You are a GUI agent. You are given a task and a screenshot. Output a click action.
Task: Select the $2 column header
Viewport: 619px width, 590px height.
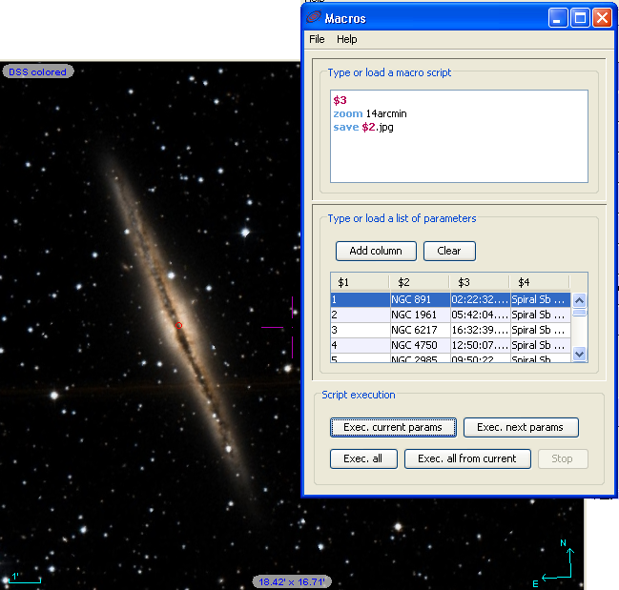[x=420, y=282]
